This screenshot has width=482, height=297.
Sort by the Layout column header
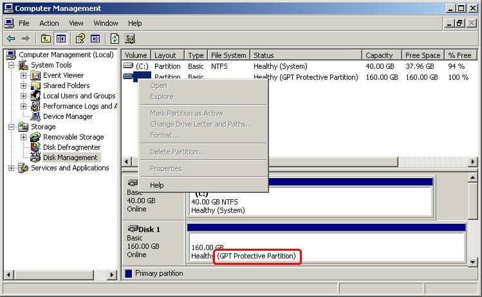tap(167, 55)
